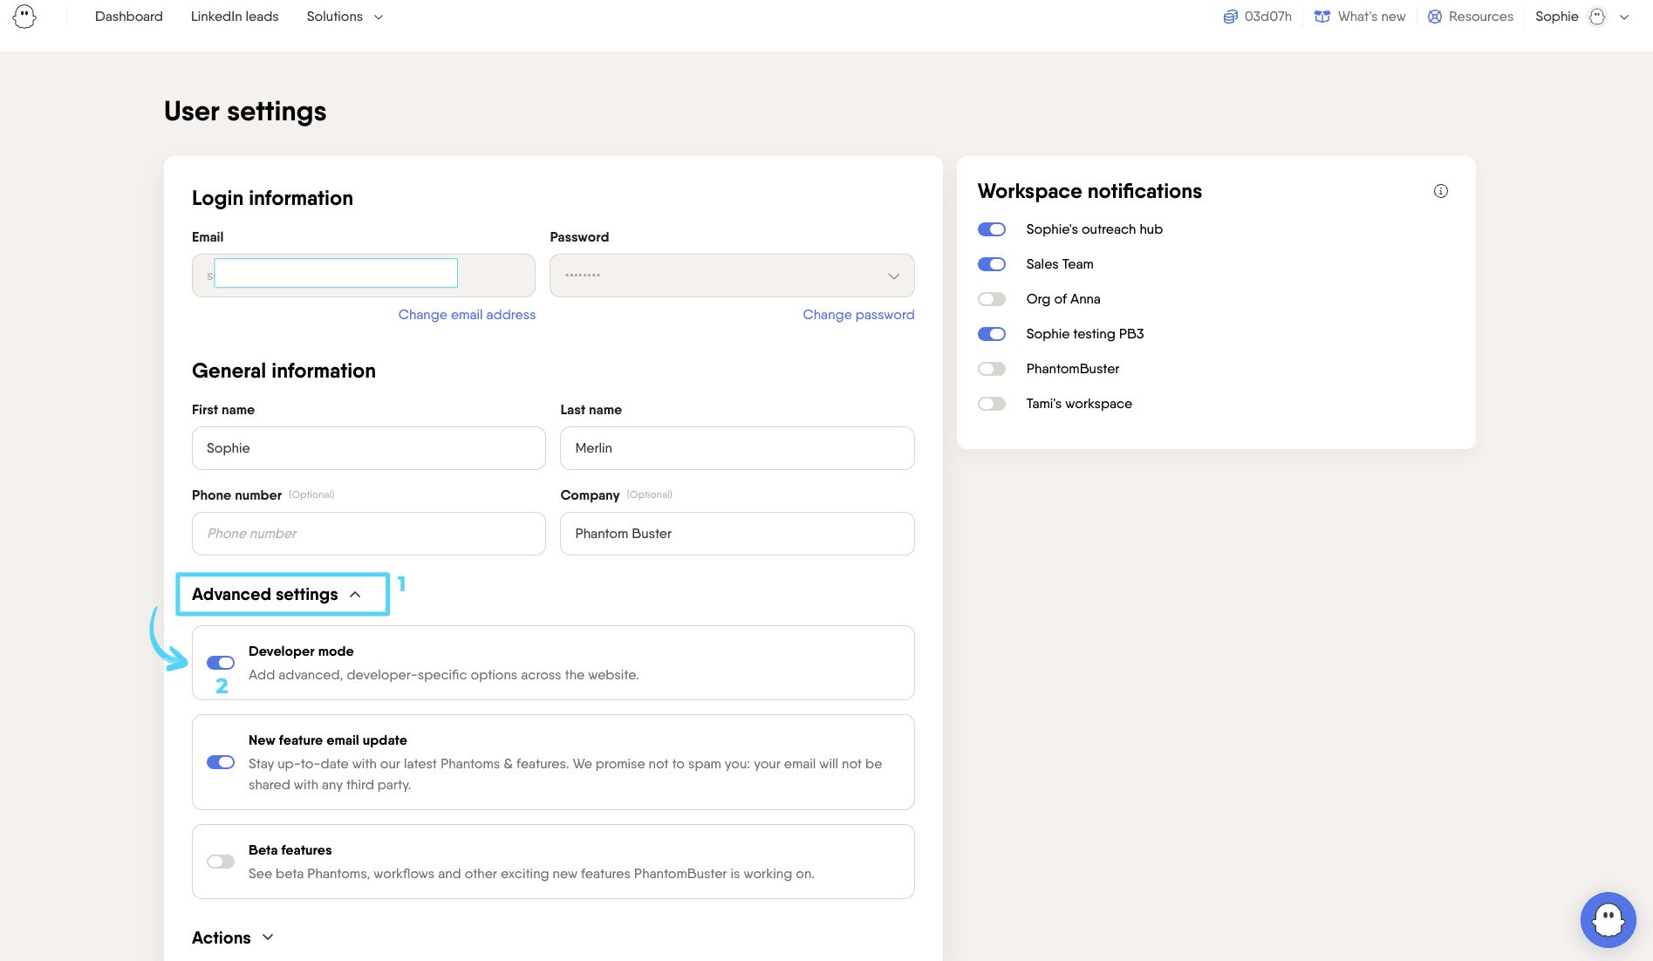Click the Beta features title text

click(x=290, y=850)
